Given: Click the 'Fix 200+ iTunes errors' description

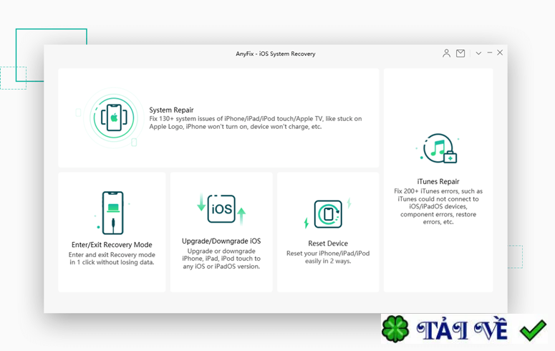Looking at the screenshot, I should pyautogui.click(x=438, y=206).
